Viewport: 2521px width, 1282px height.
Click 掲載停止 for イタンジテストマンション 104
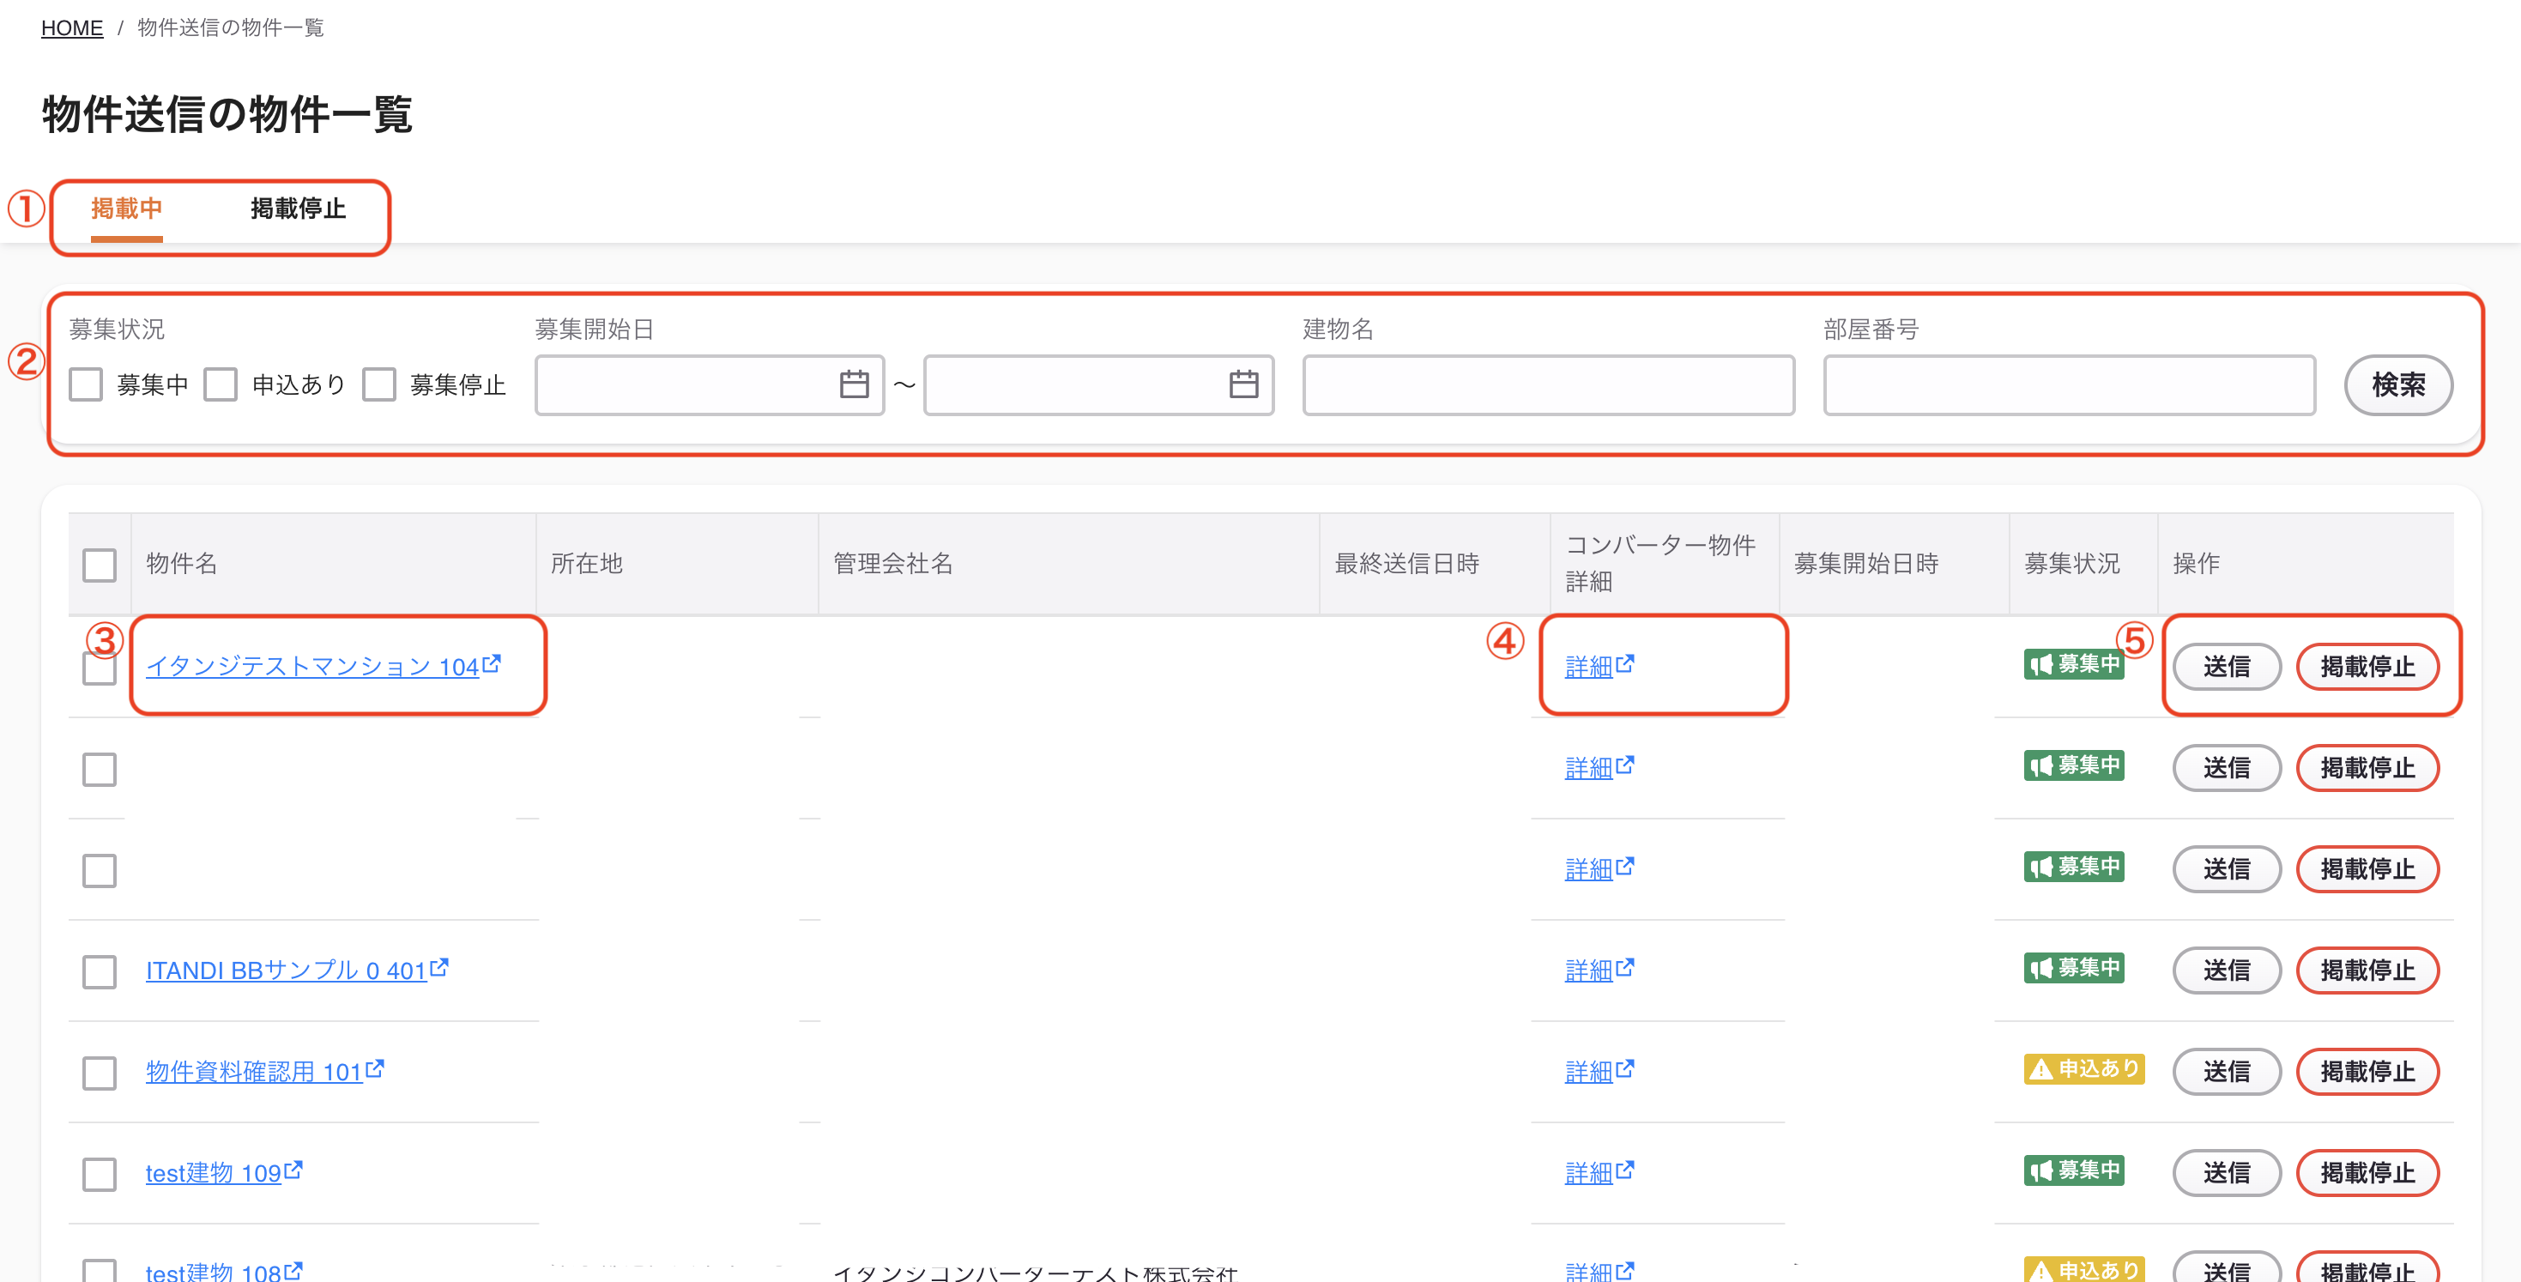tap(2367, 667)
